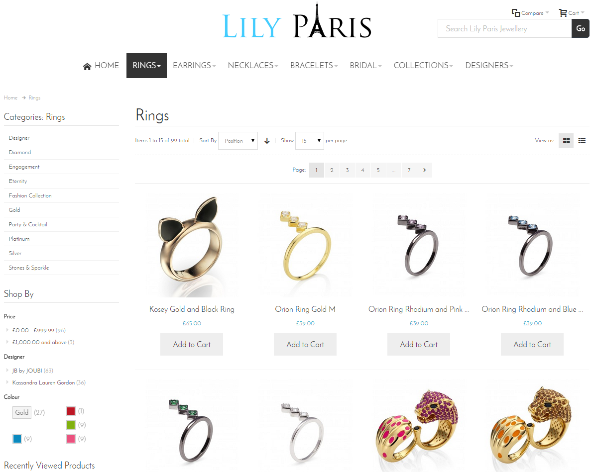Image resolution: width=593 pixels, height=472 pixels.
Task: Open the Compare icon menu
Action: [x=516, y=13]
